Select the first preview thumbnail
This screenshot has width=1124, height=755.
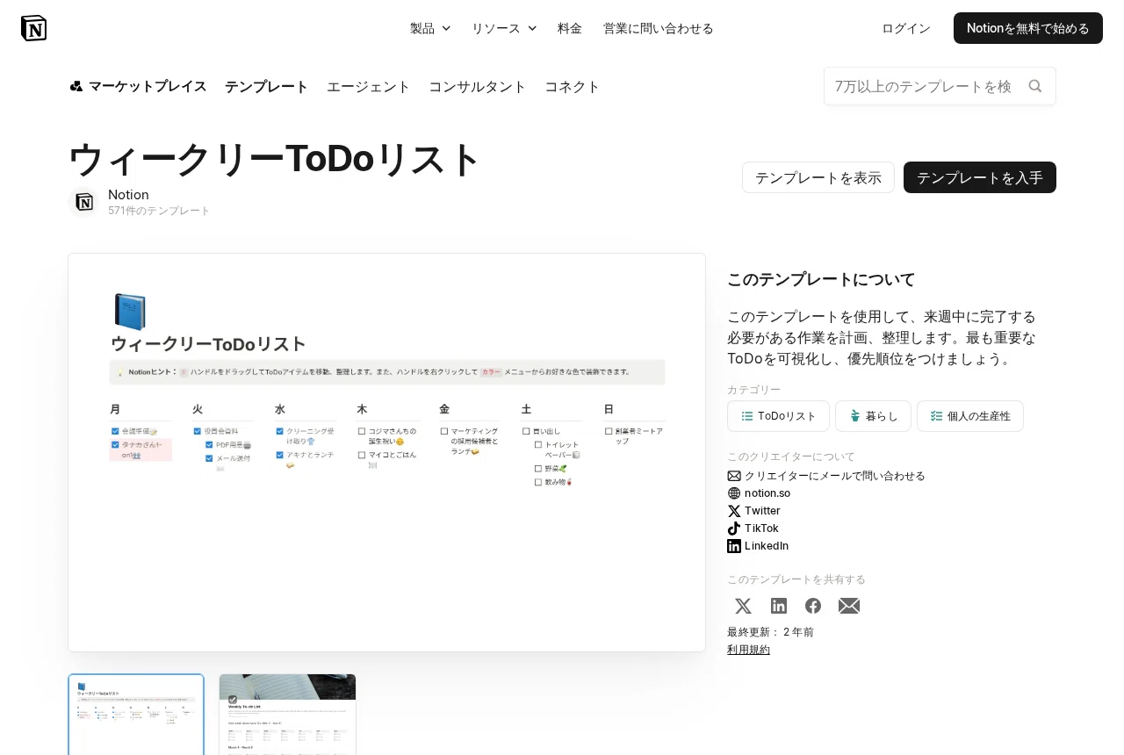point(136,715)
